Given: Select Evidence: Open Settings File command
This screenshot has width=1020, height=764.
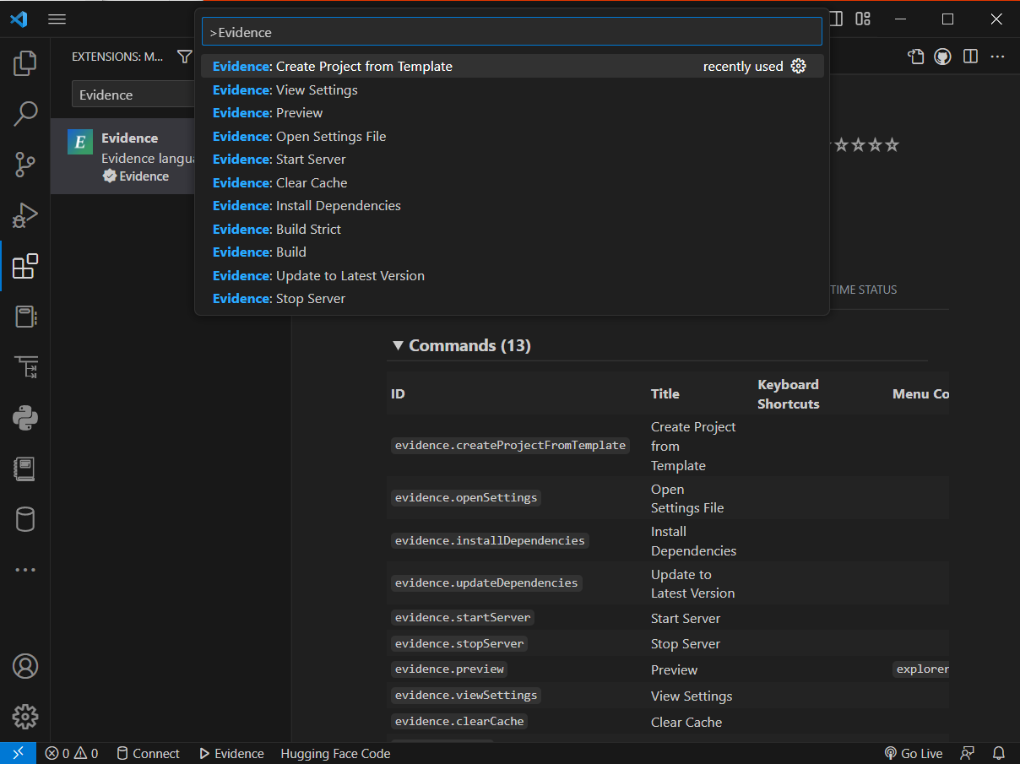Looking at the screenshot, I should (512, 136).
